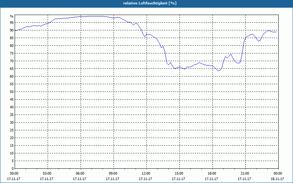
Task: Click the x-axis time label 12:00
Action: 147,173
